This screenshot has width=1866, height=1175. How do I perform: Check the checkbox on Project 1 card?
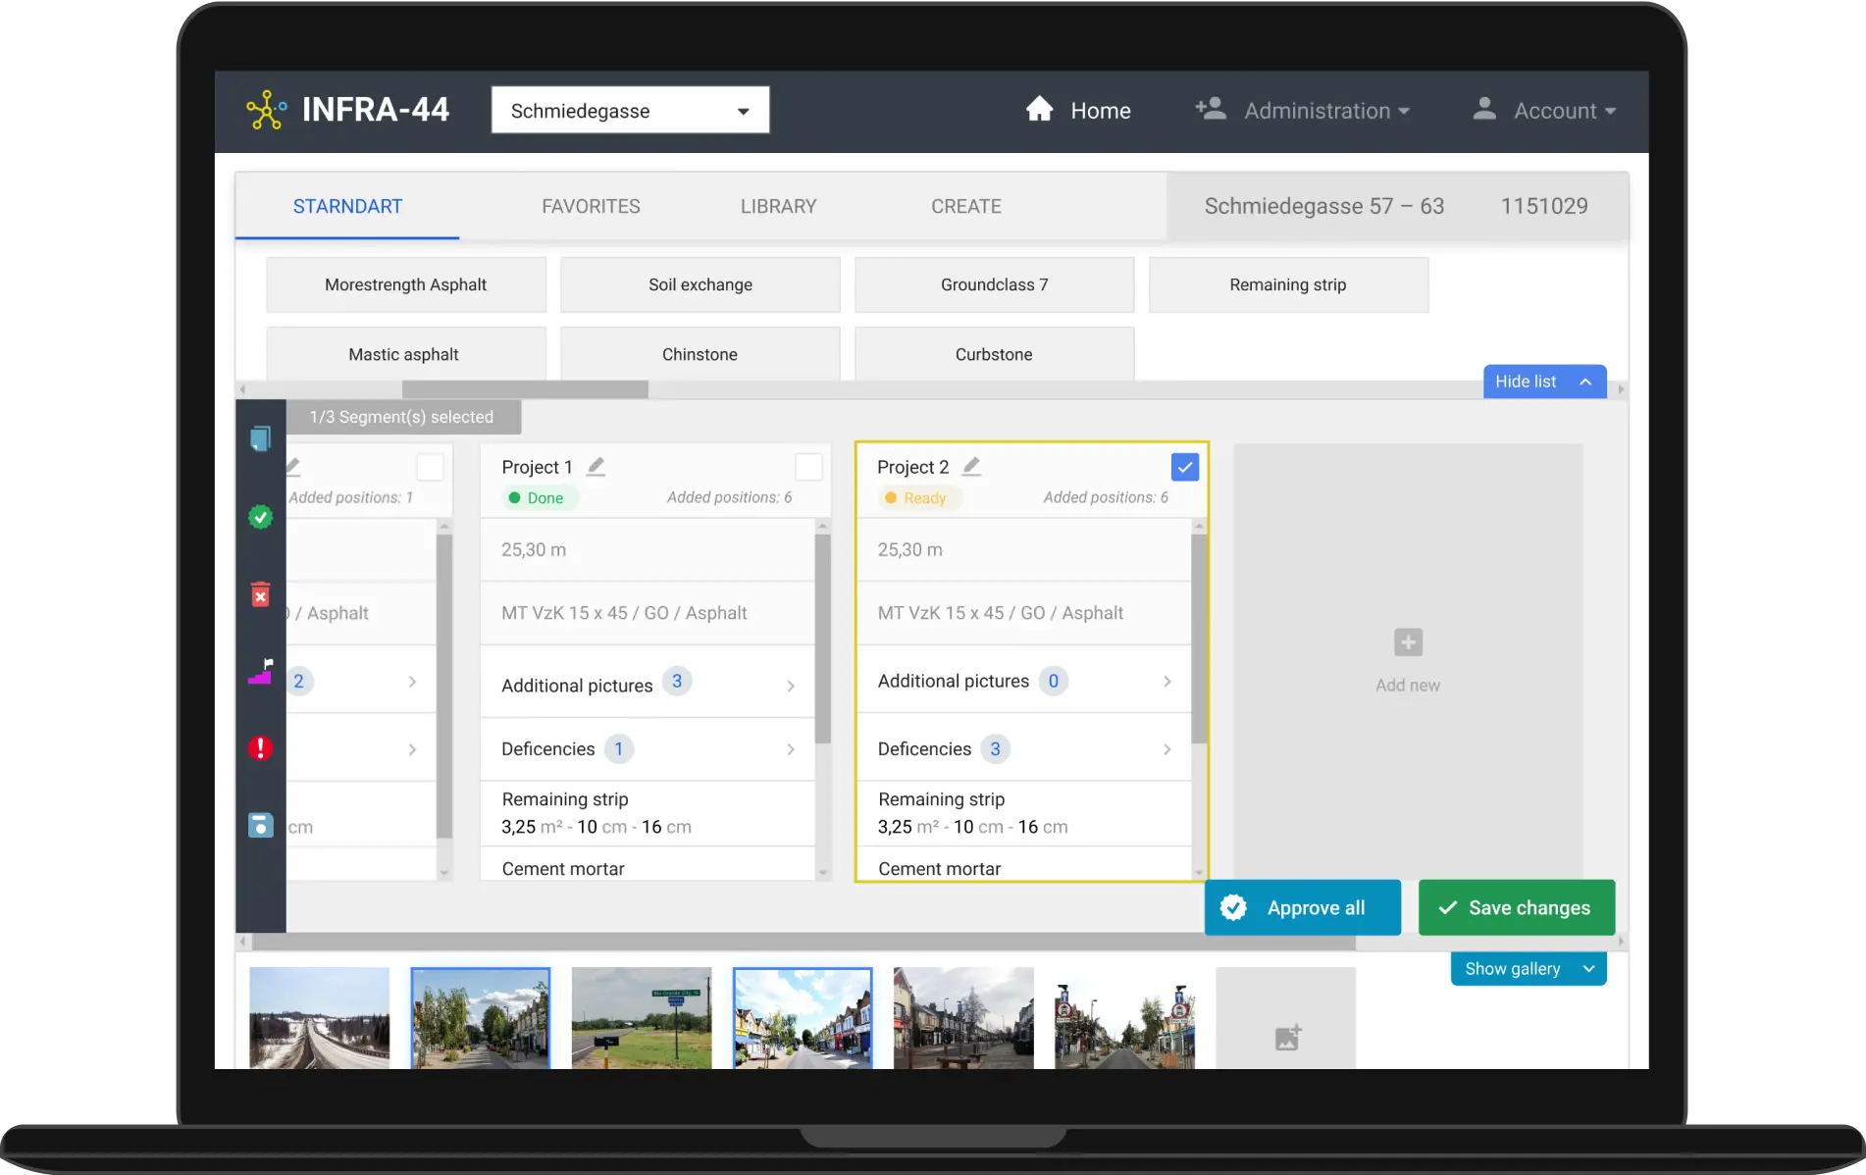pos(808,467)
